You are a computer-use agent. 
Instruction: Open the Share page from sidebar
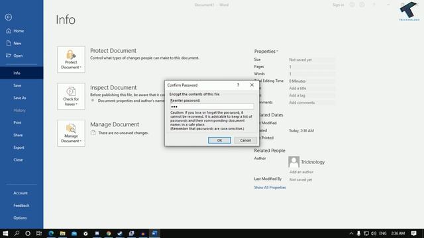18,135
